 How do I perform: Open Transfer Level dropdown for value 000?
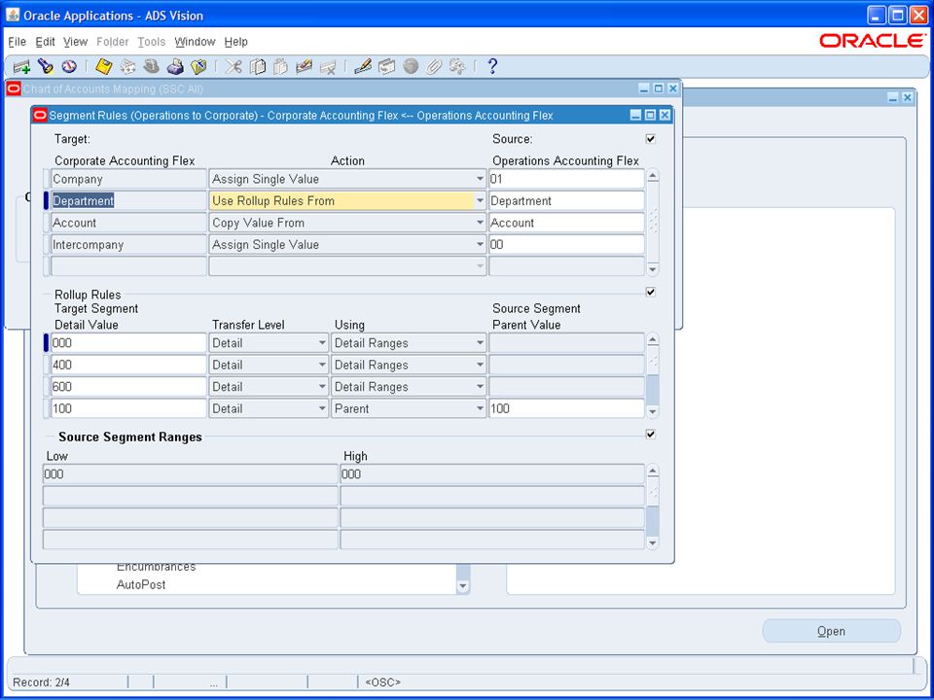(322, 343)
